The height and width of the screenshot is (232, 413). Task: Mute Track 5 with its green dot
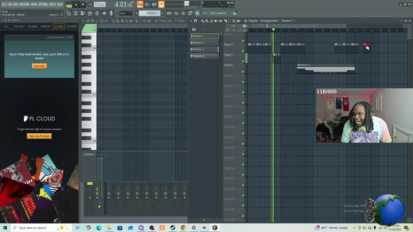(243, 82)
